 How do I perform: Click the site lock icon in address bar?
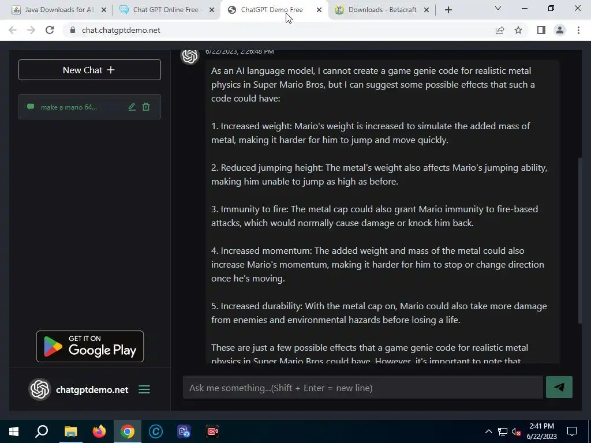[x=73, y=30]
